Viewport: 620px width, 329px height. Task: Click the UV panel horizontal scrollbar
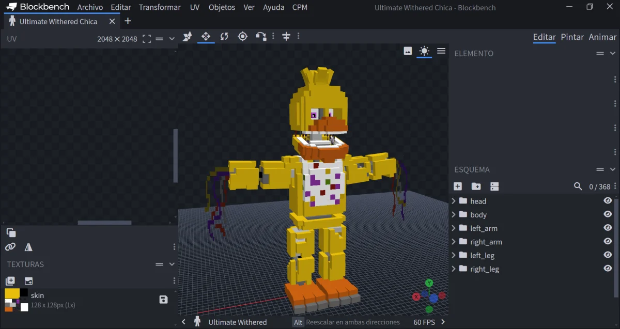(104, 223)
